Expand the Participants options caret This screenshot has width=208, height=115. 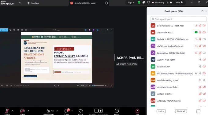click(x=57, y=111)
